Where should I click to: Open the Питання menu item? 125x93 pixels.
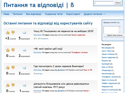(18, 14)
